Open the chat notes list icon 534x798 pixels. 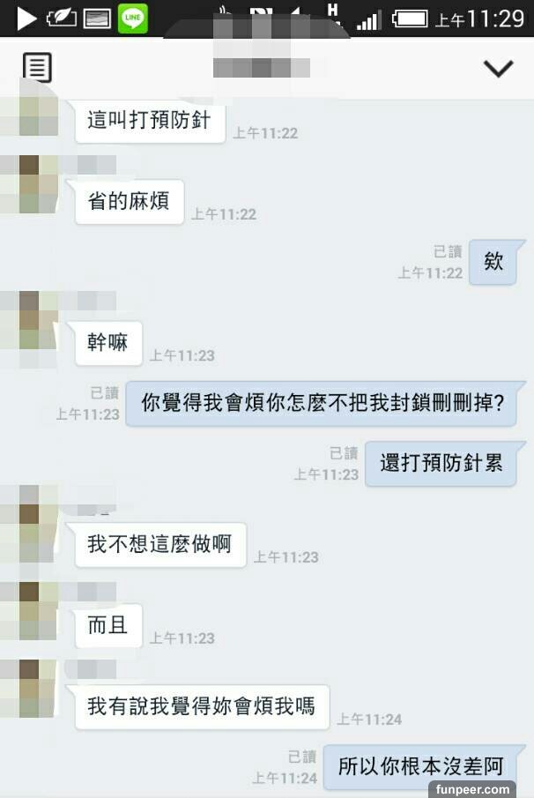point(37,67)
